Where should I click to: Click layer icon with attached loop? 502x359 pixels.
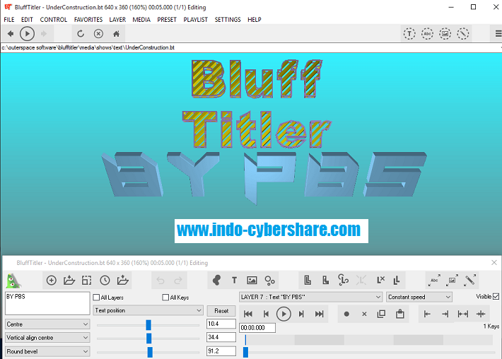(343, 280)
